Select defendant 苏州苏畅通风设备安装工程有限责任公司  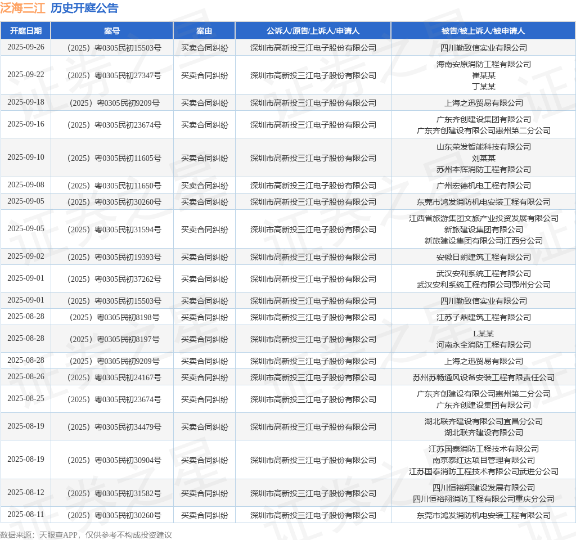tap(483, 377)
